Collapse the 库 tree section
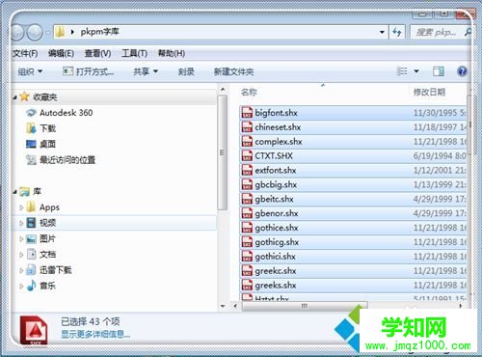This screenshot has width=482, height=357. 14,192
